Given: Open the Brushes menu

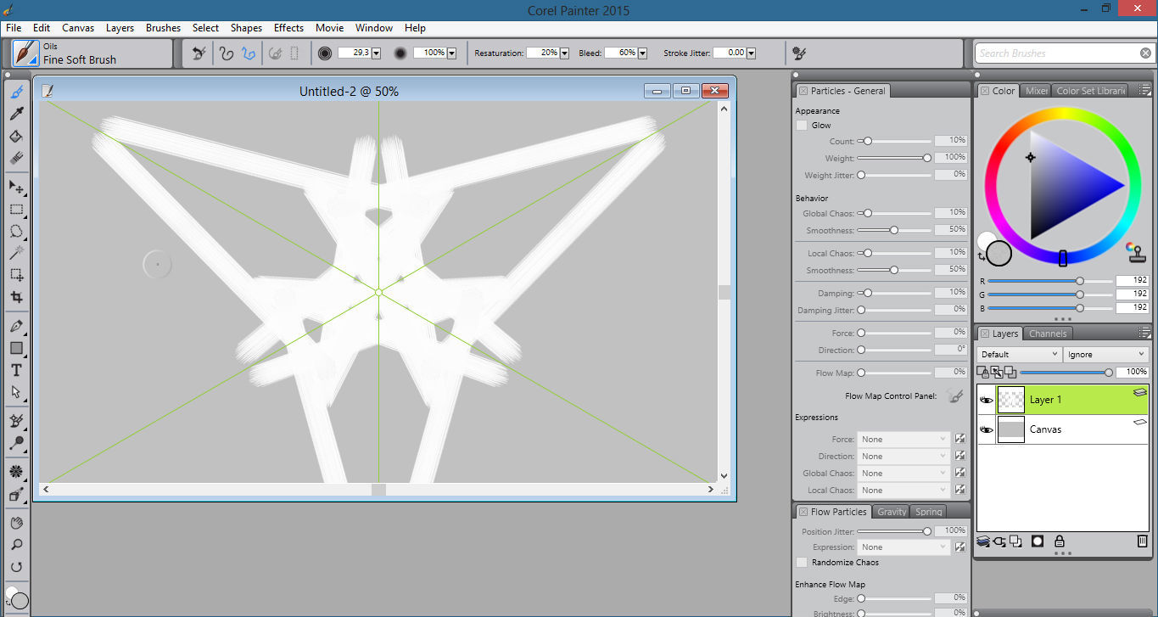Looking at the screenshot, I should [x=163, y=28].
